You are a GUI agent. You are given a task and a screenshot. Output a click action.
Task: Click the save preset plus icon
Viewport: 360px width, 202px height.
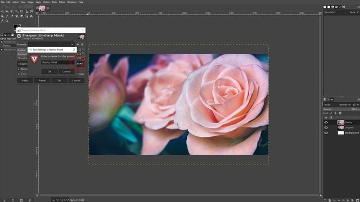(78, 44)
